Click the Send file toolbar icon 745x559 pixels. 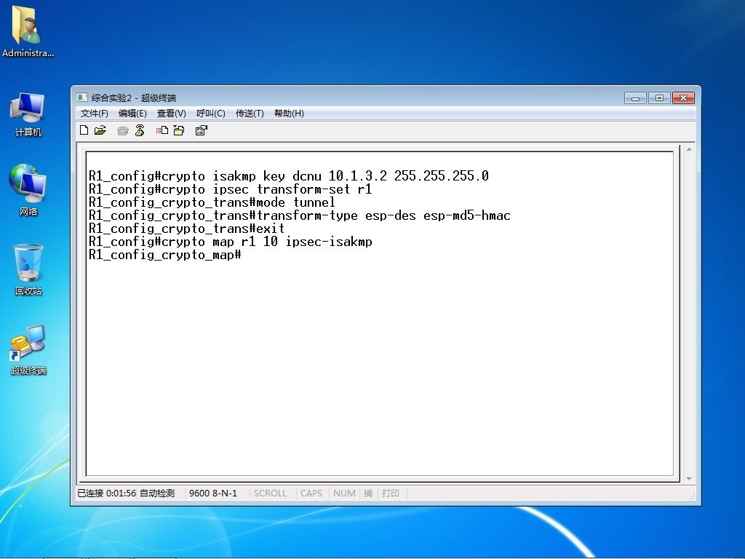pos(162,130)
